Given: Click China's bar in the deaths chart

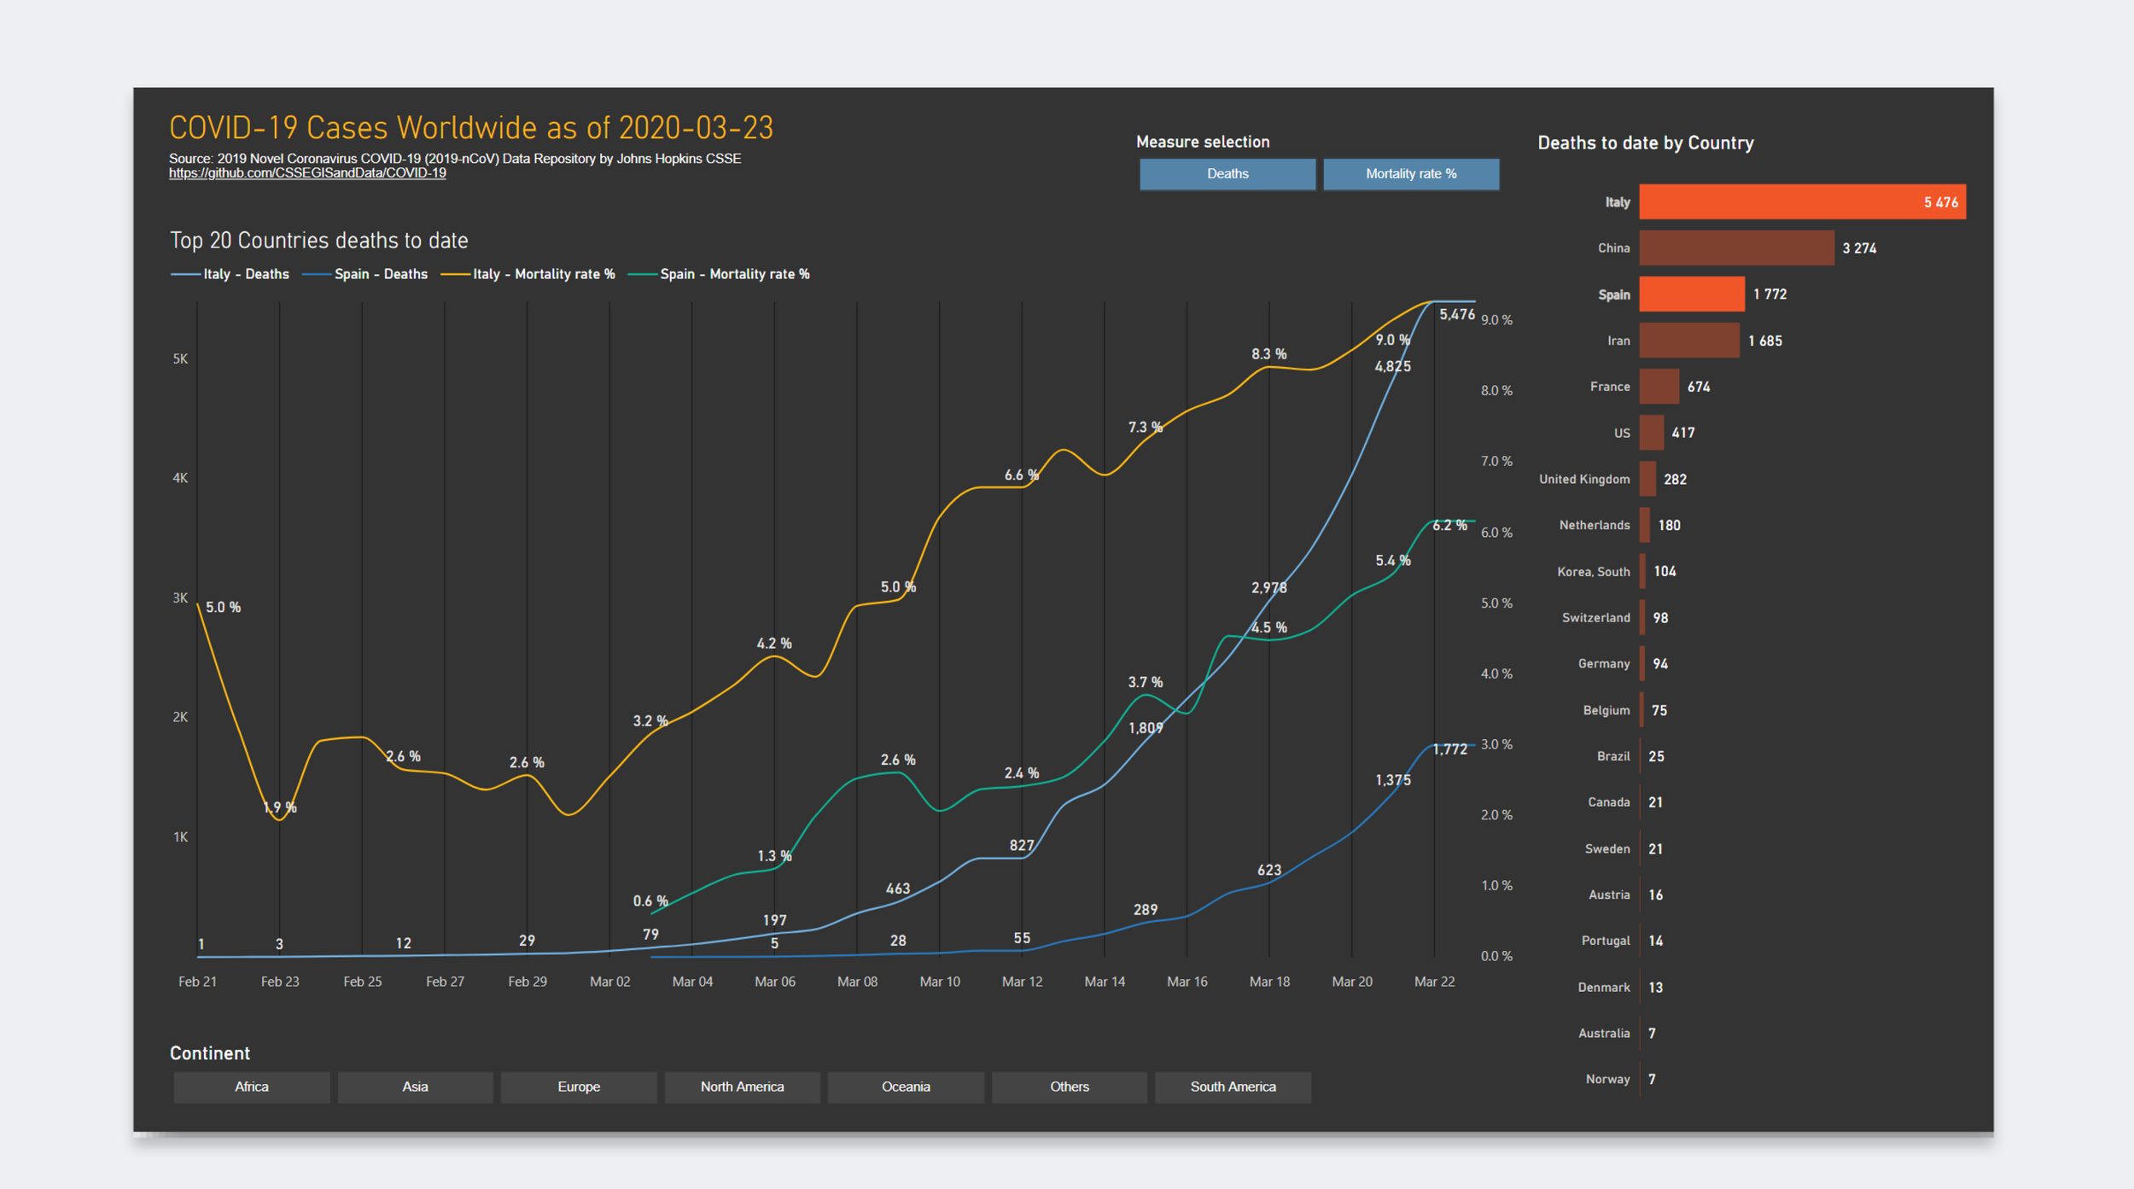Looking at the screenshot, I should point(1735,248).
